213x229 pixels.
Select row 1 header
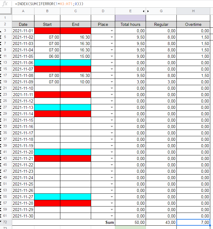point(6,18)
